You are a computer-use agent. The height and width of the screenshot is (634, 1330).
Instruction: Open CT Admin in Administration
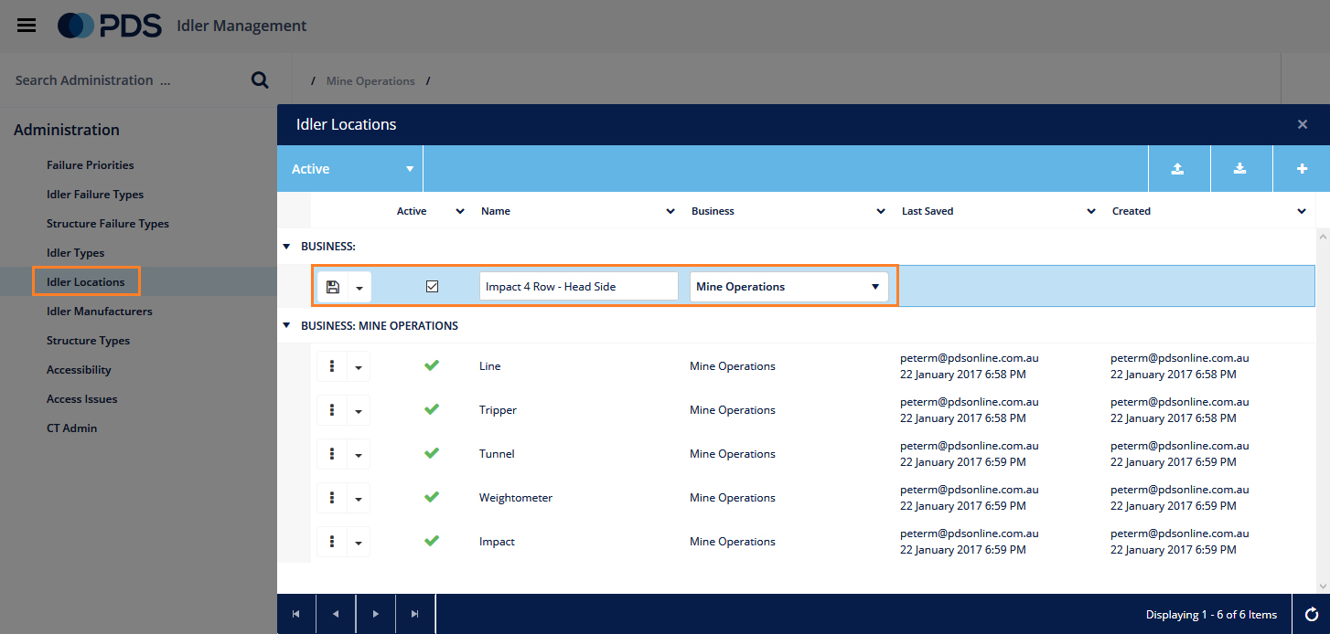pos(72,428)
